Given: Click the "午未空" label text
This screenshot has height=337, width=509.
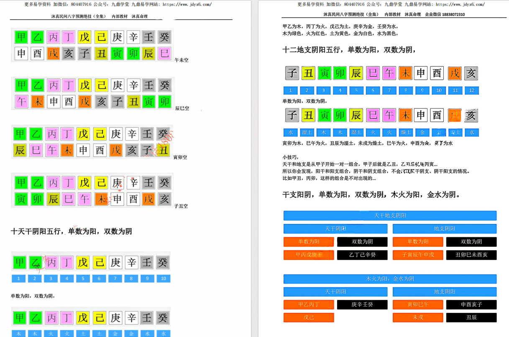Looking at the screenshot, I should point(182,60).
